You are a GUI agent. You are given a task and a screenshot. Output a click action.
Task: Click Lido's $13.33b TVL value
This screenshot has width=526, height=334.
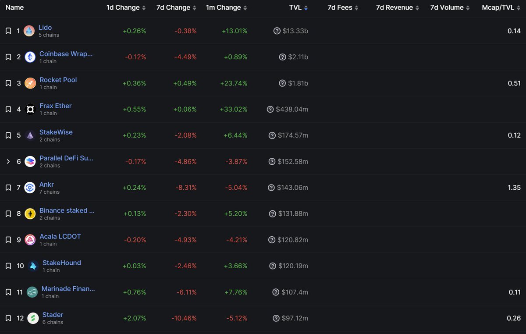[295, 31]
